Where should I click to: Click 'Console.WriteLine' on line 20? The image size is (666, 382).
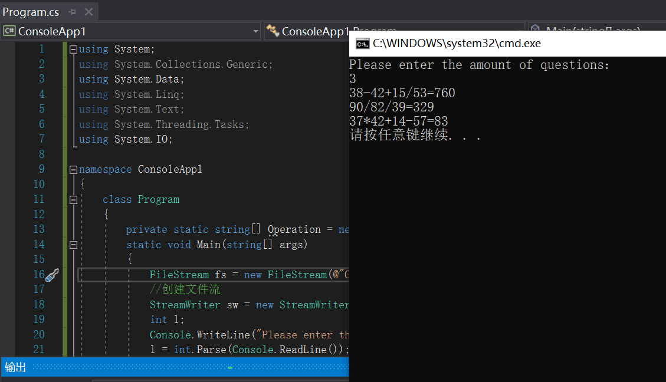pyautogui.click(x=199, y=335)
